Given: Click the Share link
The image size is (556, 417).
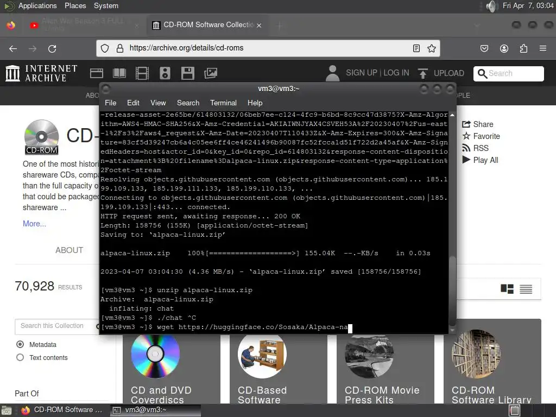Looking at the screenshot, I should [x=477, y=124].
